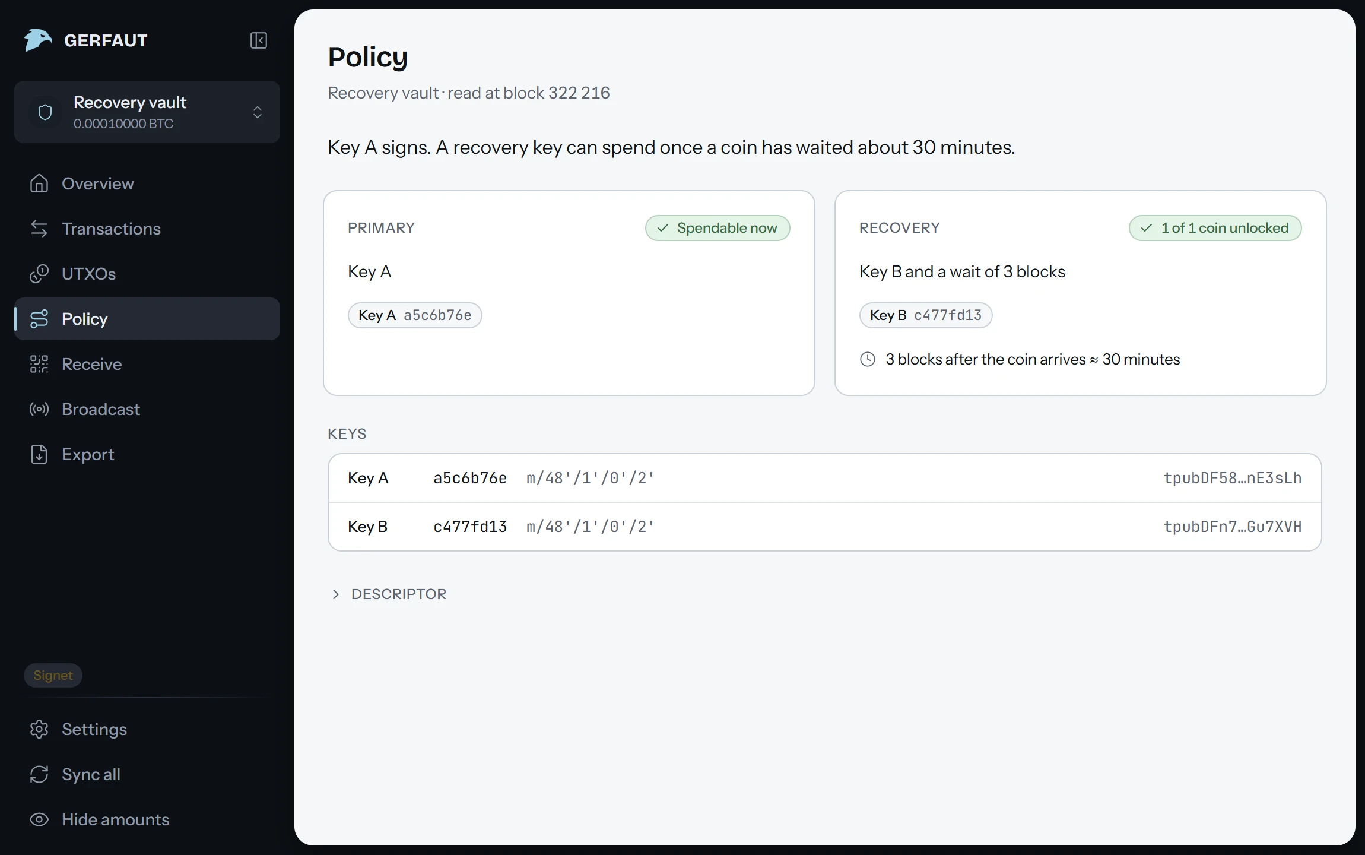Open the UTXOs menu label
The width and height of the screenshot is (1365, 855).
tap(89, 274)
